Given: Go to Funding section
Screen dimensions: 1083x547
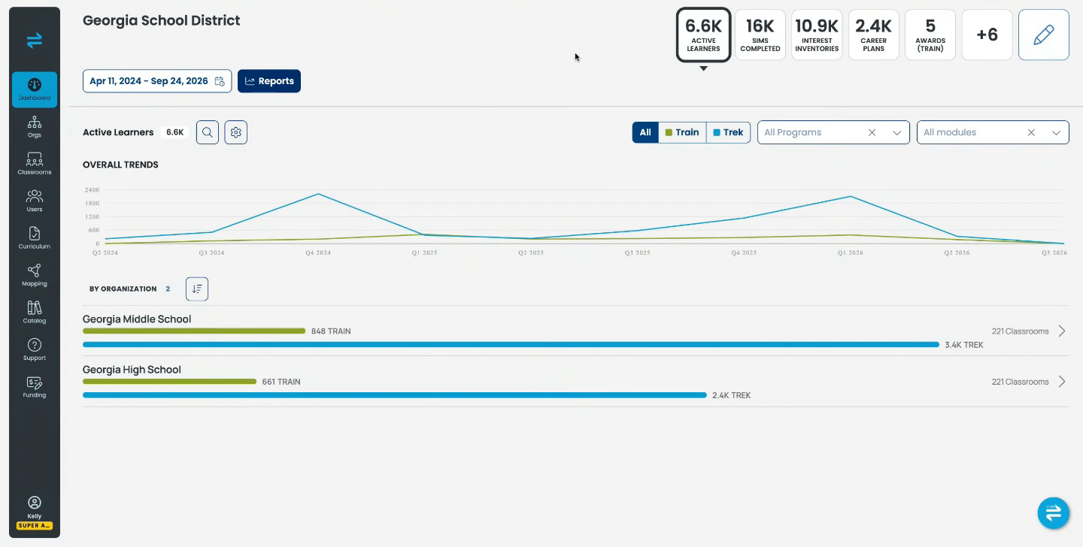Looking at the screenshot, I should click(x=35, y=386).
